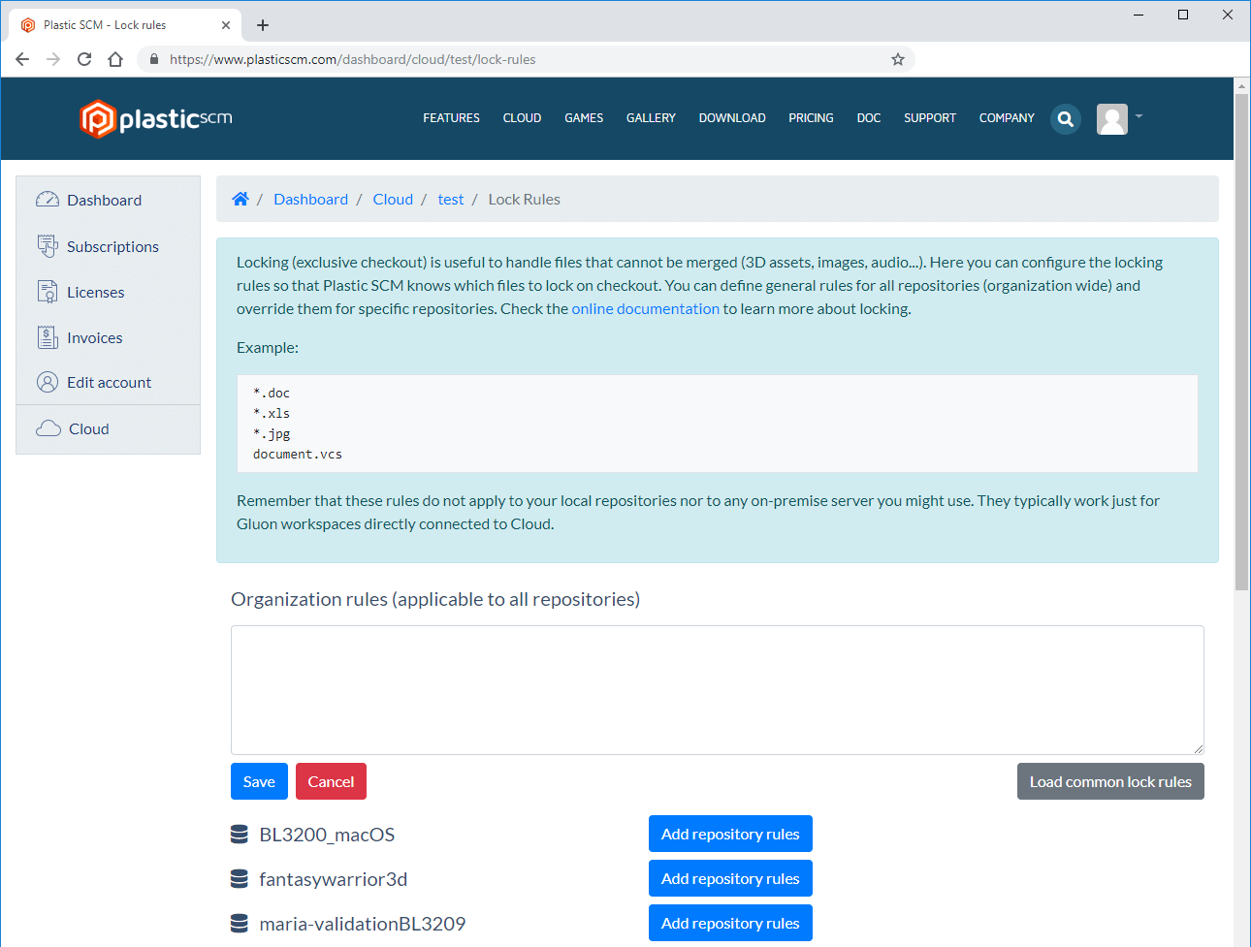
Task: Click the maria-validationBL3209 database icon
Action: tap(240, 924)
